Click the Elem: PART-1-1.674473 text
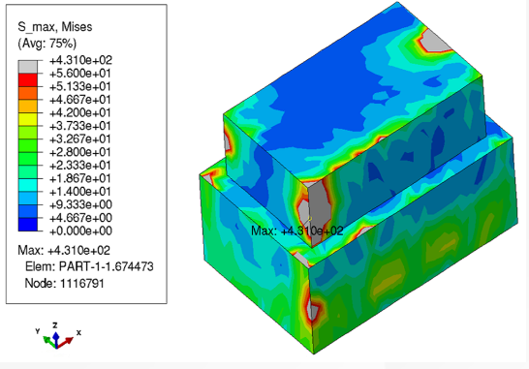 tap(89, 266)
